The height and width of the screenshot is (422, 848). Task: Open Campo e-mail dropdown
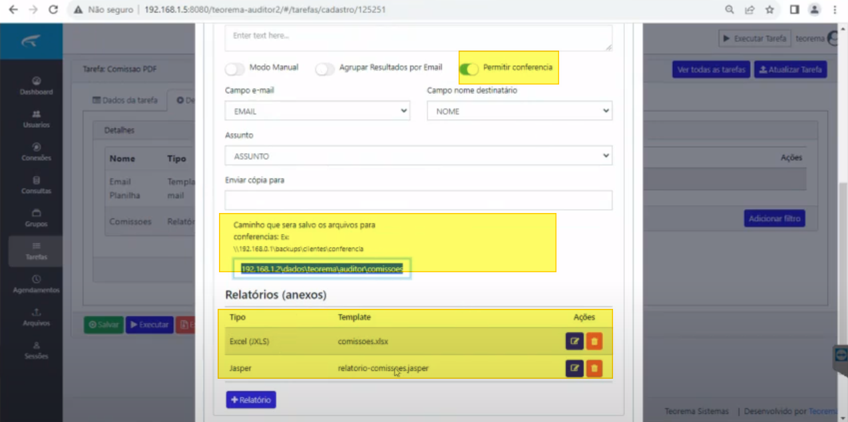pyautogui.click(x=318, y=111)
